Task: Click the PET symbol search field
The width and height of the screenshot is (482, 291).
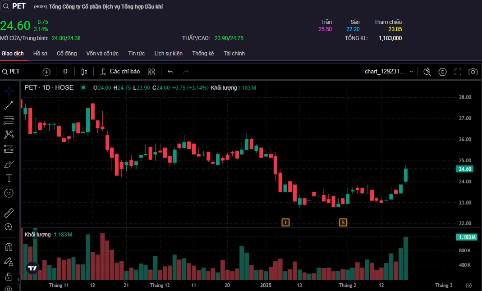Action: (x=20, y=72)
